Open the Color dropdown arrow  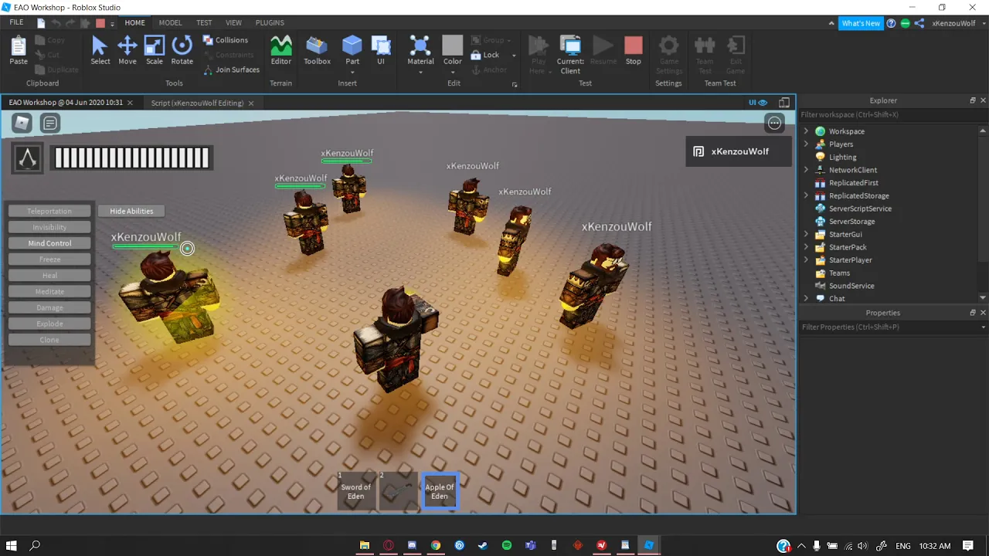(453, 73)
